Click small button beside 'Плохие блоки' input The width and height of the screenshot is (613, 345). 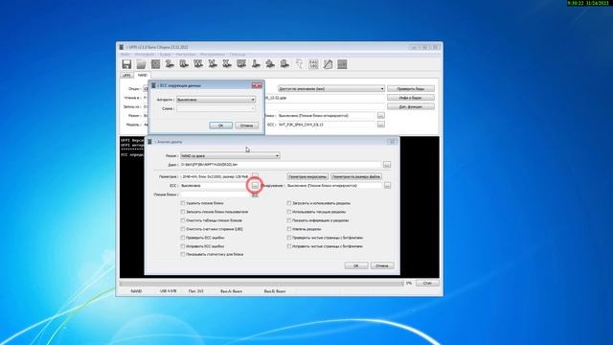pos(255,195)
